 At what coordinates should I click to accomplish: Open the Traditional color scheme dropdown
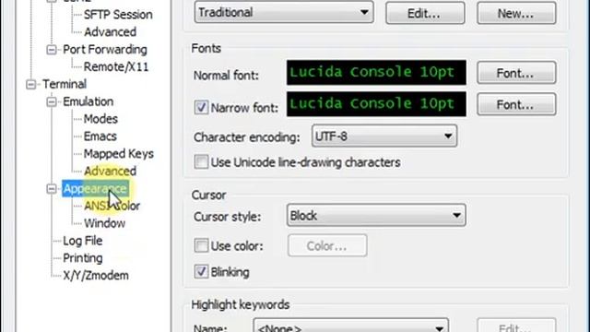click(284, 12)
